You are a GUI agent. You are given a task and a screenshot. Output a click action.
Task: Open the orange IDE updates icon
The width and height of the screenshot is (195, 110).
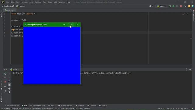point(189,6)
